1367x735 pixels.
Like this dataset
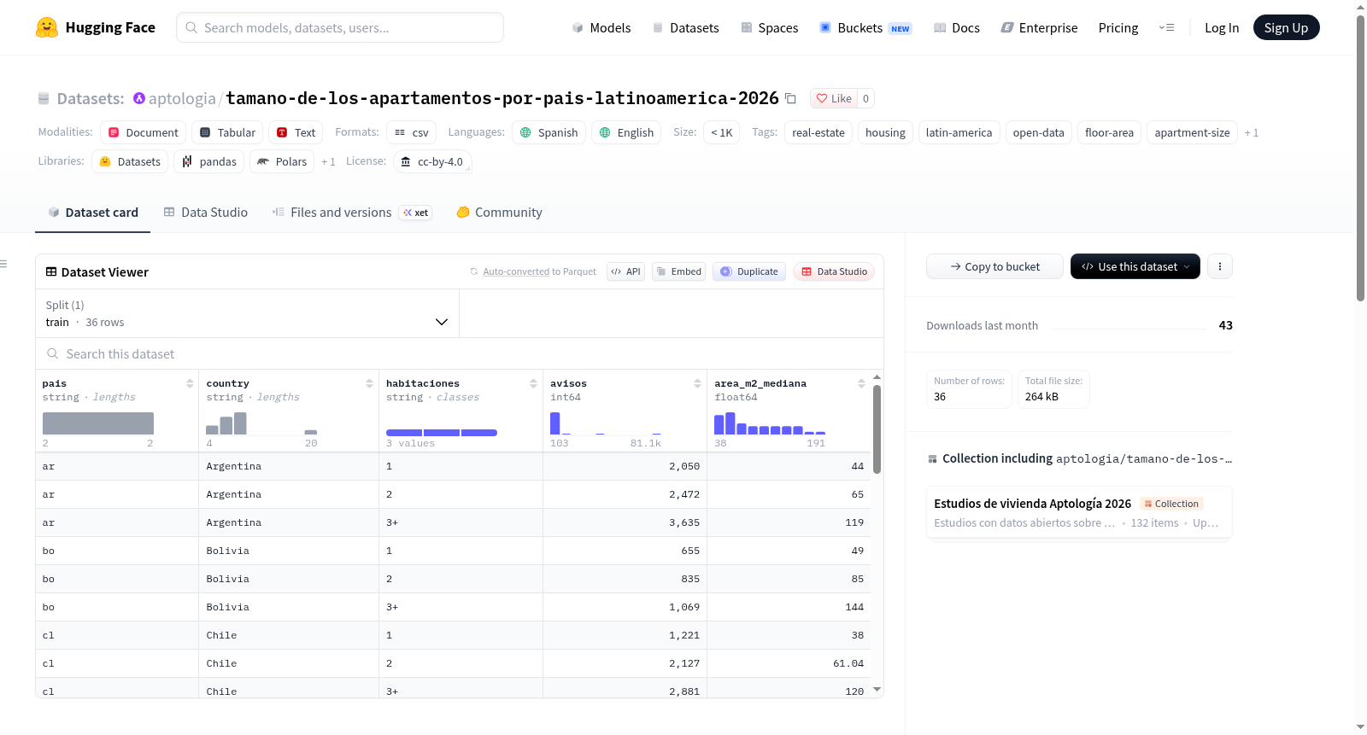point(834,99)
